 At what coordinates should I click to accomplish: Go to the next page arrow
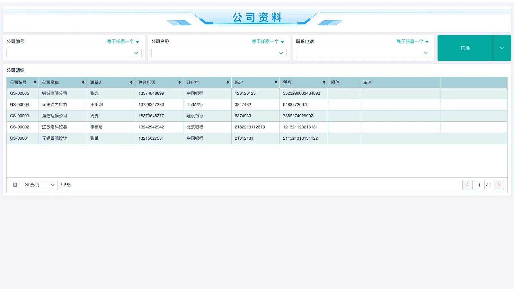[x=499, y=185]
